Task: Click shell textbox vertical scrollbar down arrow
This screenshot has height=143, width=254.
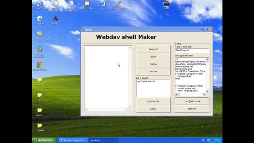Action: 207,91
